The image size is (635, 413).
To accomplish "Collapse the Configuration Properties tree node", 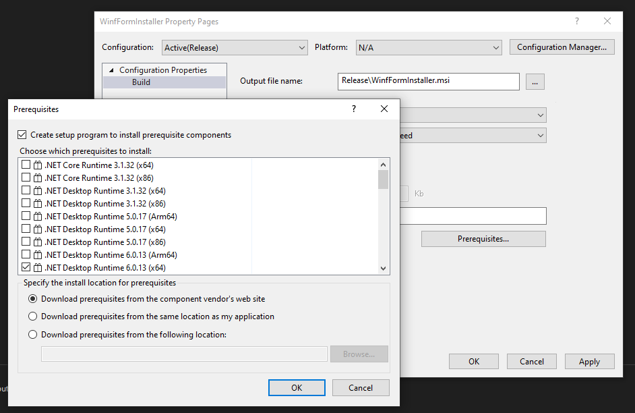I will coord(111,70).
